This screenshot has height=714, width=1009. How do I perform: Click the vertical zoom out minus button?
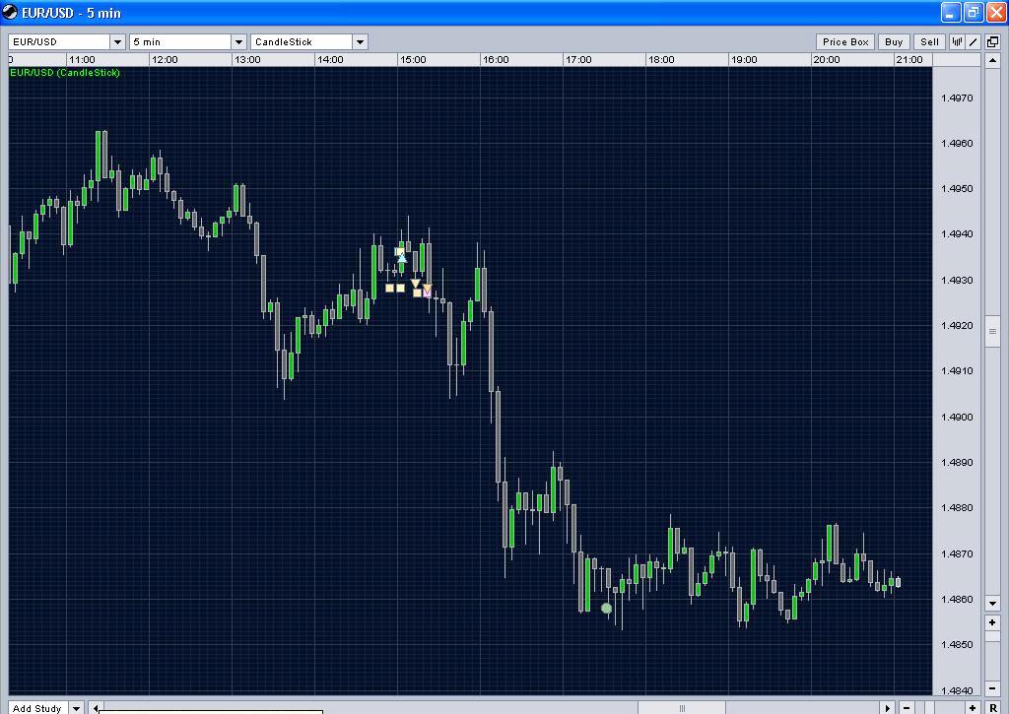(x=992, y=689)
